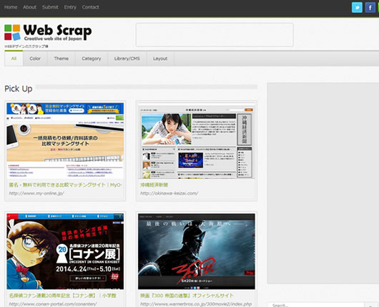Click the コナン展 小学館 title link
This screenshot has height=307, width=379.
[63, 296]
